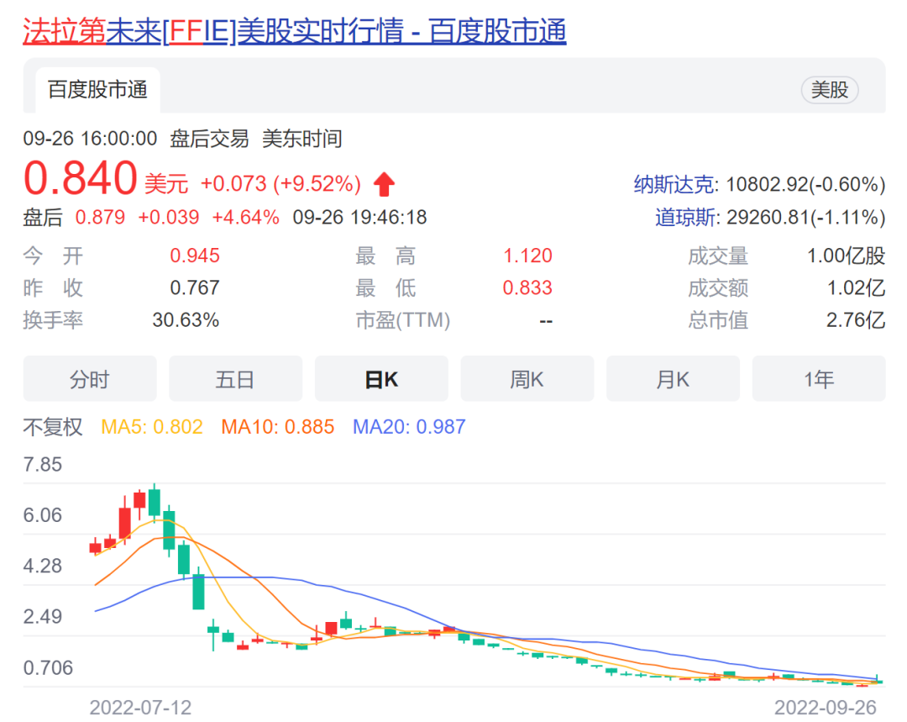Click the MA5: 0.802 indicator label
The width and height of the screenshot is (907, 722).
pyautogui.click(x=151, y=427)
